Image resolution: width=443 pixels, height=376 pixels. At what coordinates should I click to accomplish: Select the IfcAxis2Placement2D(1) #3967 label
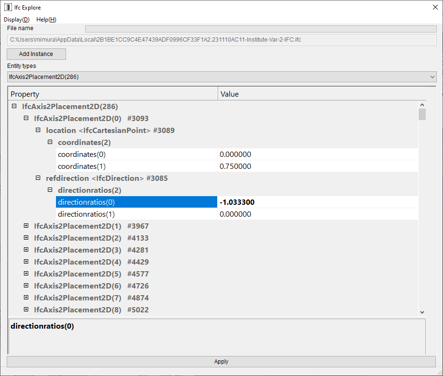[x=91, y=226]
